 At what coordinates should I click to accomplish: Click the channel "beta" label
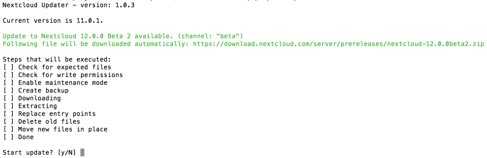tap(210, 36)
